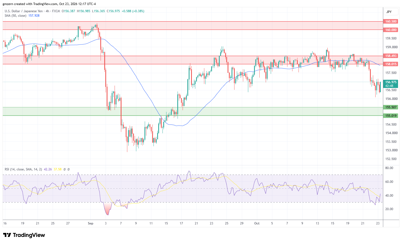Select the SMA (50, close) indicator legend
The width and height of the screenshot is (402, 243).
(x=15, y=16)
